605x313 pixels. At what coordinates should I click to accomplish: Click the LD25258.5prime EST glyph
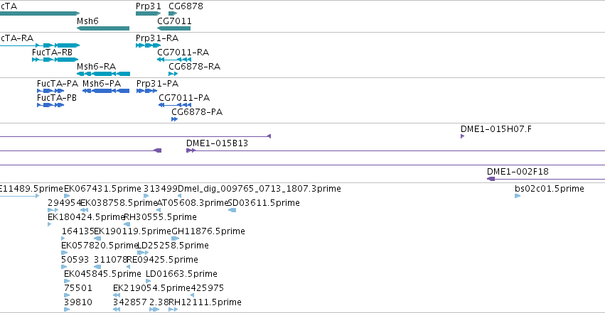[x=143, y=253]
